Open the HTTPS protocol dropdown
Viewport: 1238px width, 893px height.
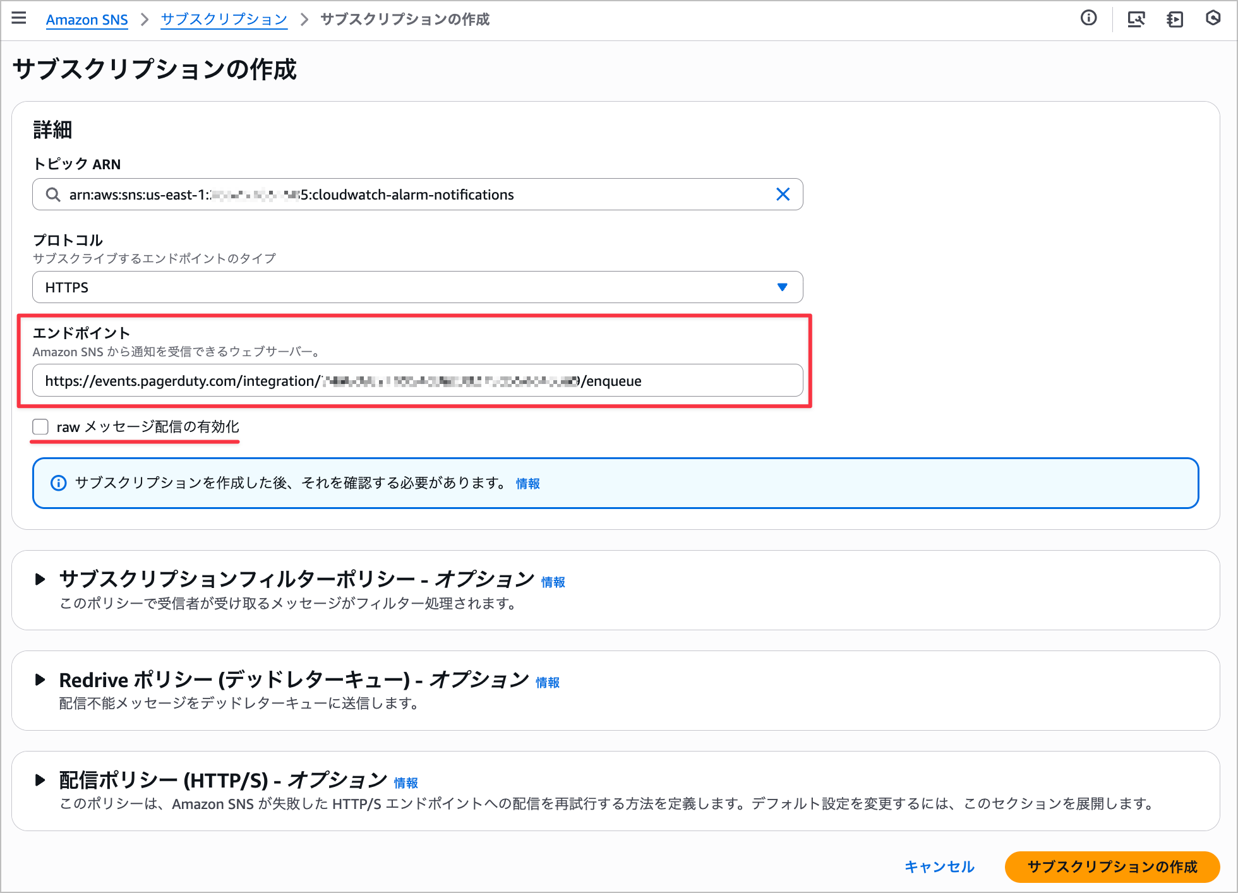tap(417, 287)
